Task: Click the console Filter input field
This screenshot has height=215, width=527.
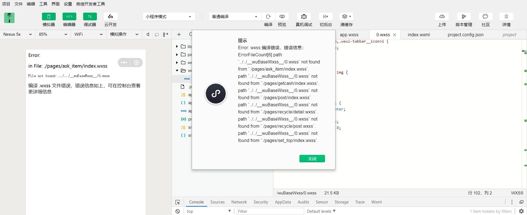Action: [x=270, y=211]
